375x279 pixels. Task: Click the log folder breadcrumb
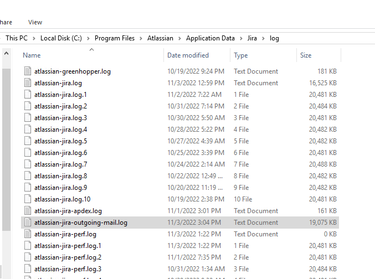coord(274,39)
